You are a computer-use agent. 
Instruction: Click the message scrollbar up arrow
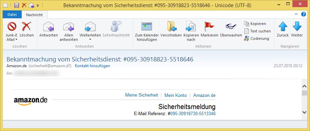[x=304, y=86]
